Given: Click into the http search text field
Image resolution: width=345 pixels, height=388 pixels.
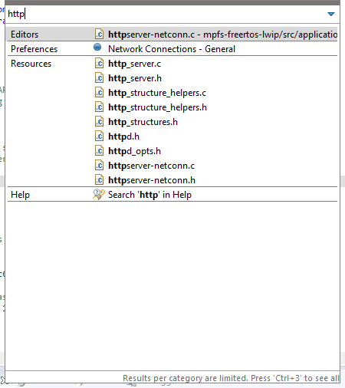Looking at the screenshot, I should coord(166,14).
